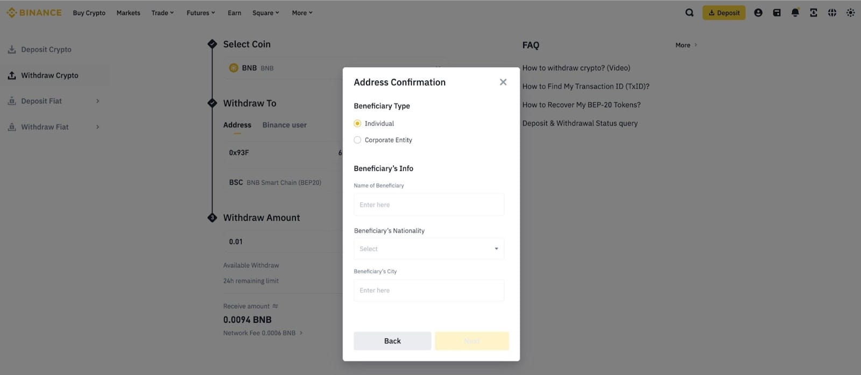861x375 pixels.
Task: Open Buy Crypto menu item
Action: pyautogui.click(x=89, y=13)
